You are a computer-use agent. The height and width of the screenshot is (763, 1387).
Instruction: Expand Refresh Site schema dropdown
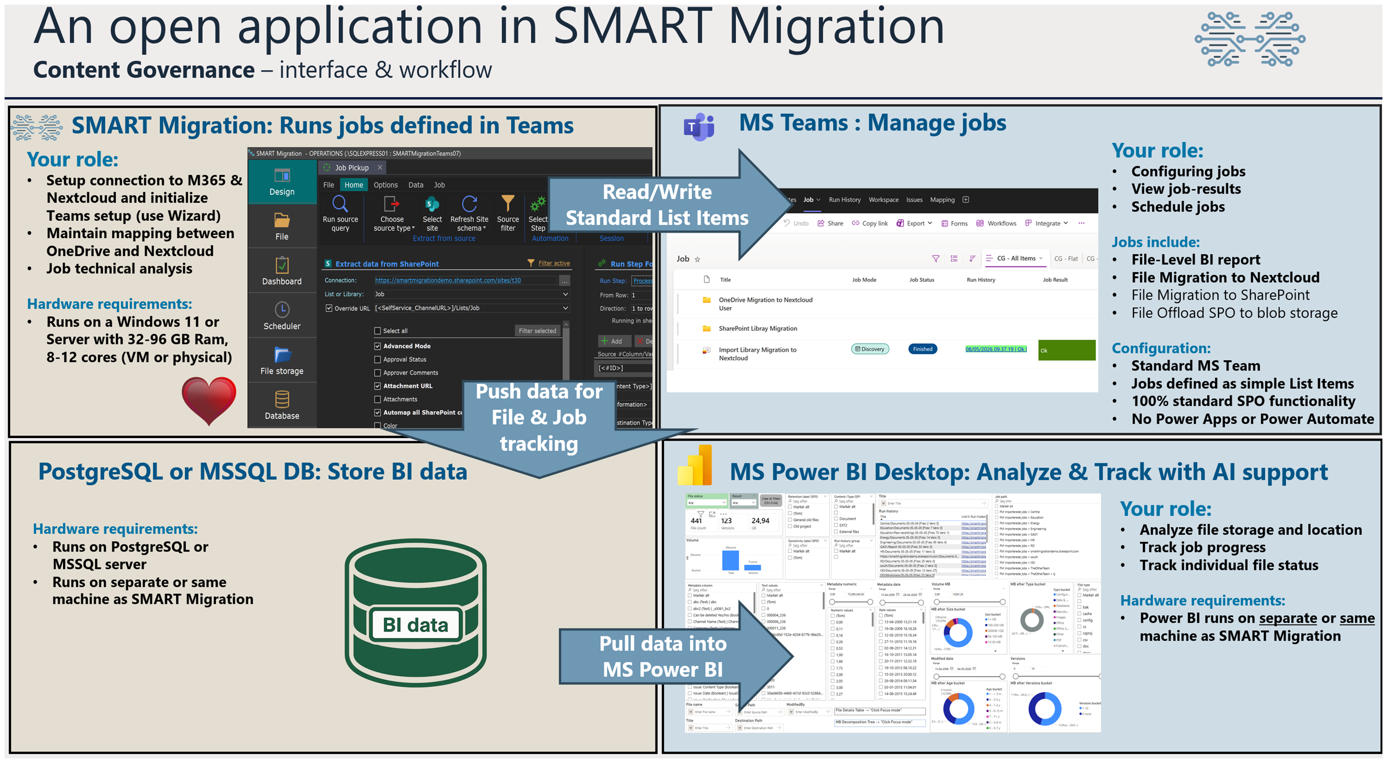pos(484,228)
